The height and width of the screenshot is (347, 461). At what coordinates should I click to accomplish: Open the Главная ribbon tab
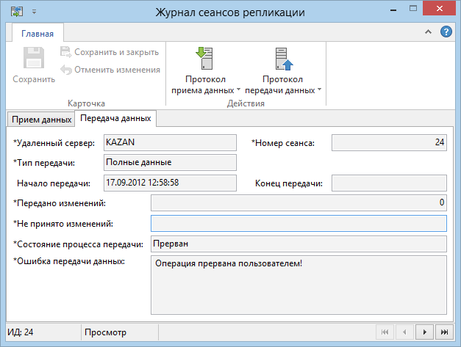click(x=37, y=34)
